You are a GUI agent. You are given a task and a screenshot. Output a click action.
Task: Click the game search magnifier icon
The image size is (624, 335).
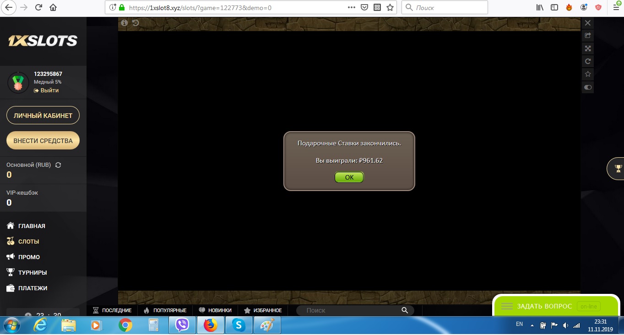pos(405,310)
